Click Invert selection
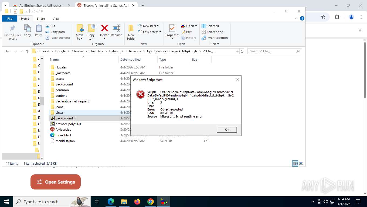The width and height of the screenshot is (367, 207). [215, 38]
